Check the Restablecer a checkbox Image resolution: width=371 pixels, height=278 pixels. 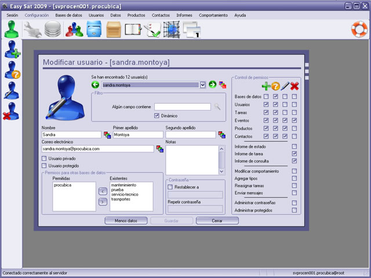point(170,187)
